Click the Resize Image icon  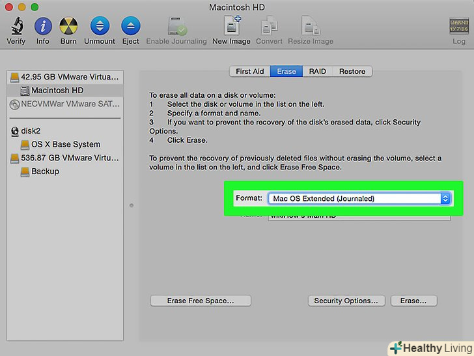coord(311,25)
